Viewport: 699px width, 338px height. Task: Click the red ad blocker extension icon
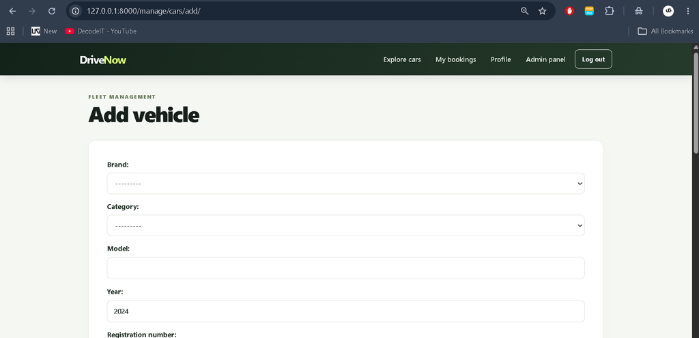pos(569,11)
